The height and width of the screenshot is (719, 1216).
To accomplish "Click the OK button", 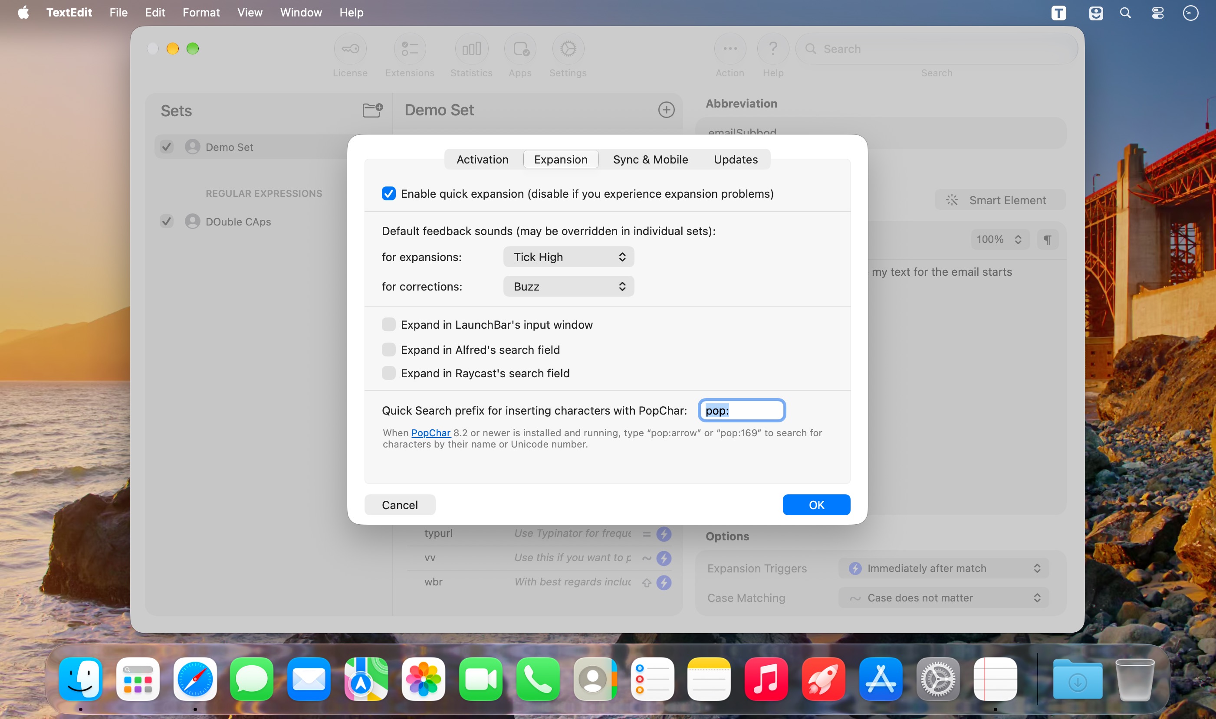I will pos(816,505).
